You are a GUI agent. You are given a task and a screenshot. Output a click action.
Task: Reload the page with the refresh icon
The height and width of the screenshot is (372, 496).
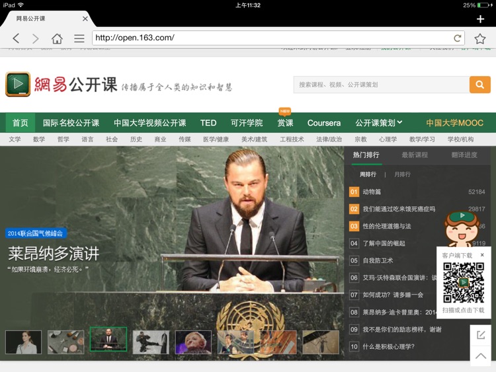[x=457, y=38]
